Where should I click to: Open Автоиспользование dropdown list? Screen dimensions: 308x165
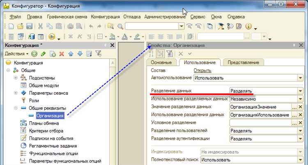(x=300, y=78)
